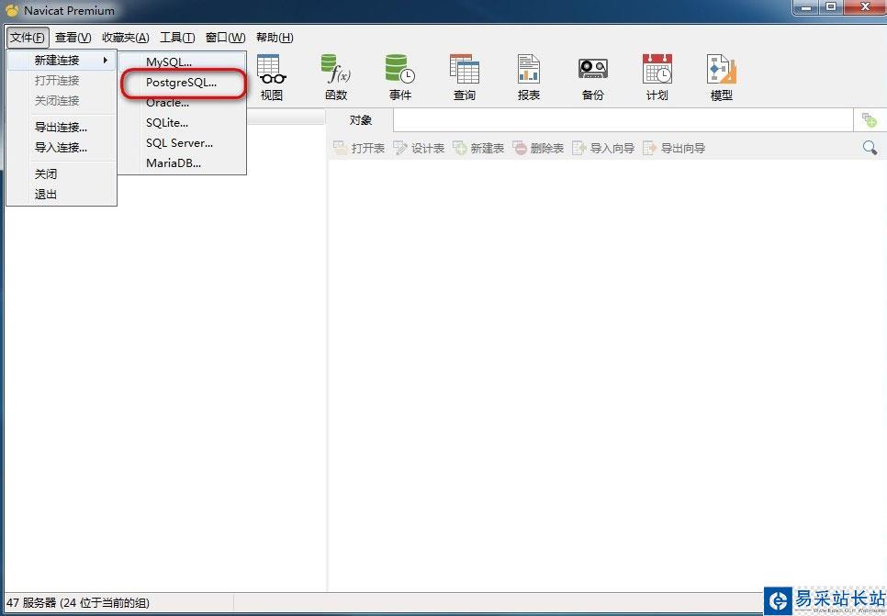Open the 窗口(W) menu
887x616 pixels.
225,38
